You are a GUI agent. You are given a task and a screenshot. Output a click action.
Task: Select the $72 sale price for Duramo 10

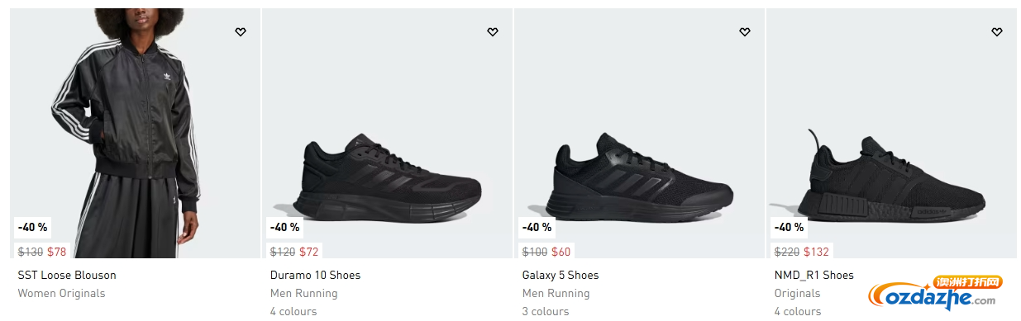click(308, 252)
